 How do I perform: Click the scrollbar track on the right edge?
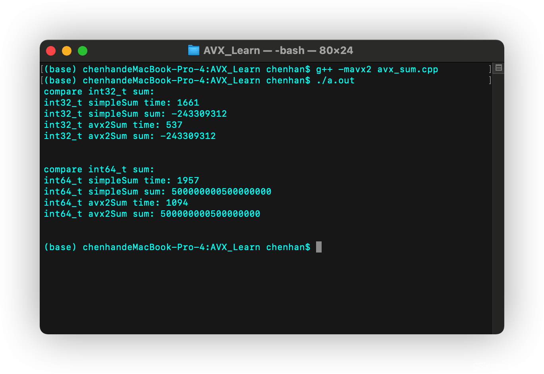498,199
